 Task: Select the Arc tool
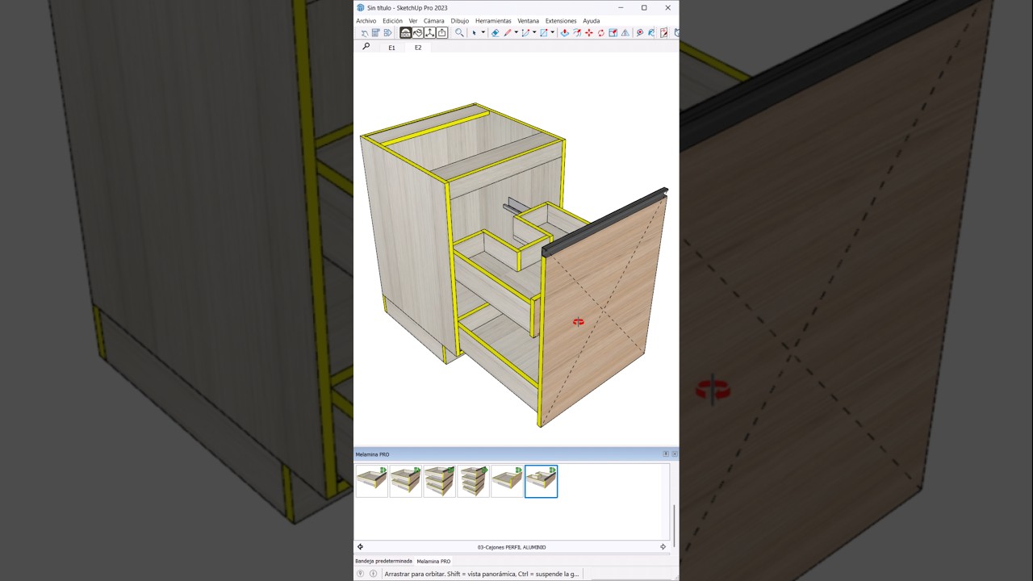[x=525, y=33]
